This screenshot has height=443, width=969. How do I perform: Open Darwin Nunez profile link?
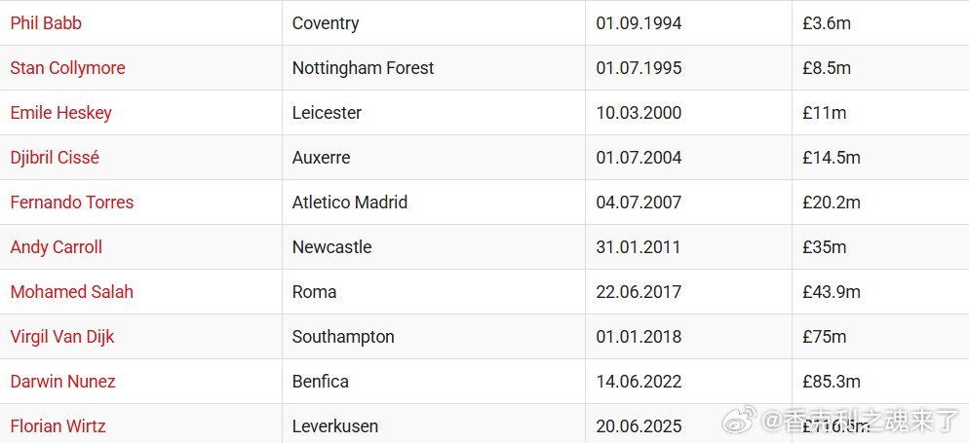(x=63, y=382)
